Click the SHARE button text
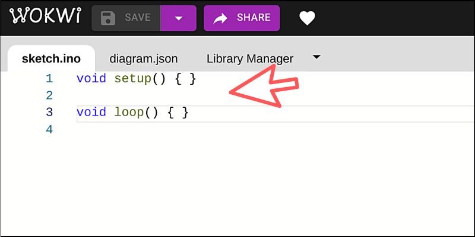The width and height of the screenshot is (475, 237). (254, 18)
